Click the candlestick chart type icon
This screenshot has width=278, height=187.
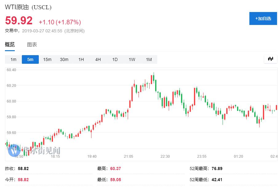click(271, 59)
